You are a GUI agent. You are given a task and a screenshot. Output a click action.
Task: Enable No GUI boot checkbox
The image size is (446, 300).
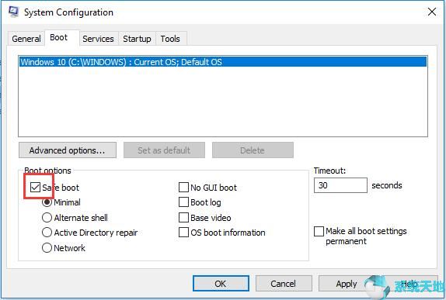click(183, 188)
